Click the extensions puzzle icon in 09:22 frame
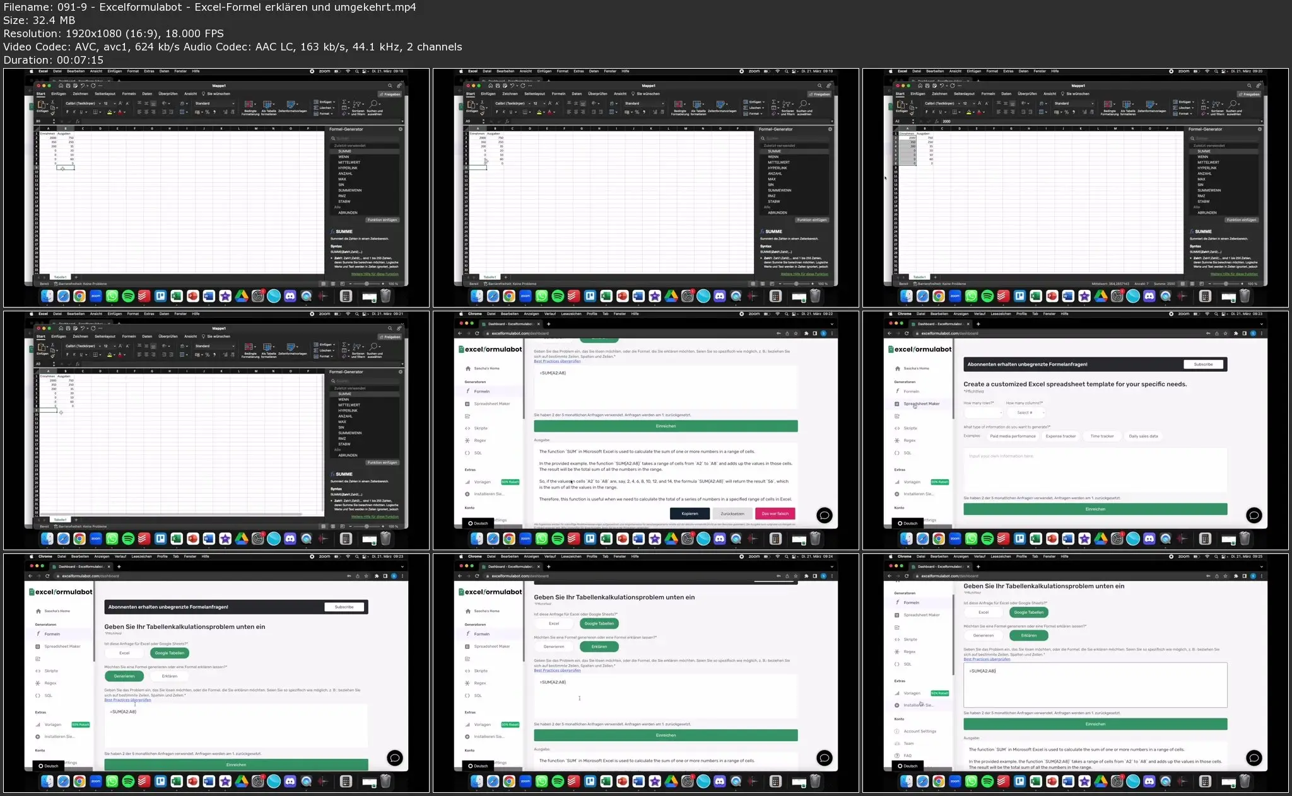Screen dimensions: 1292x796 (806, 333)
